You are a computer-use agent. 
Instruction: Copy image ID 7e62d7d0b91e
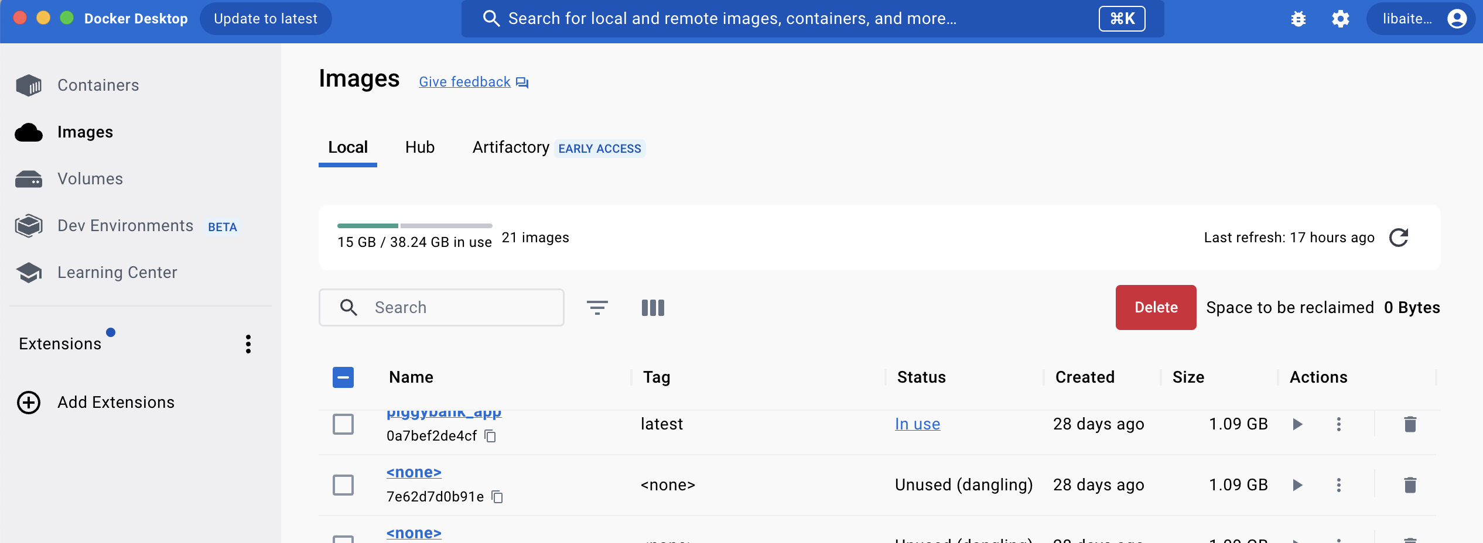click(x=497, y=497)
